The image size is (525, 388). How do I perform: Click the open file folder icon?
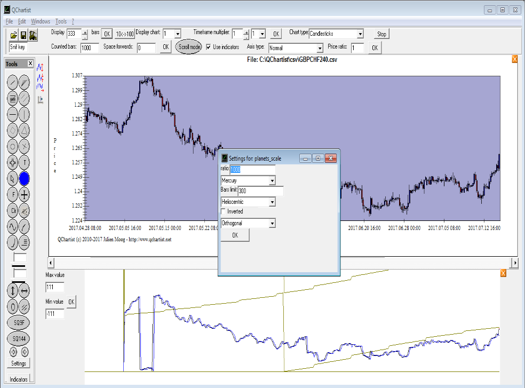(x=14, y=35)
